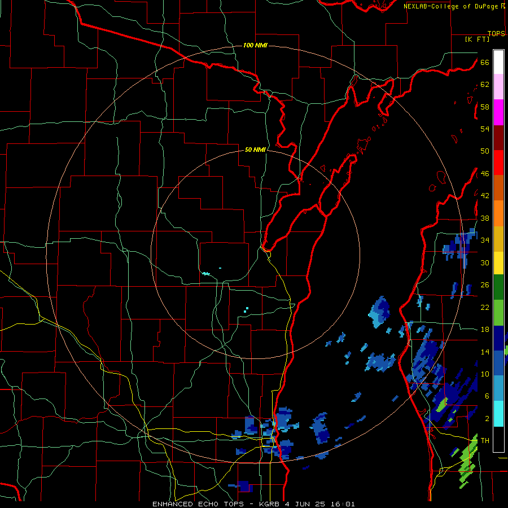
Task: Click the '50' value on the color scale
Action: [x=485, y=151]
